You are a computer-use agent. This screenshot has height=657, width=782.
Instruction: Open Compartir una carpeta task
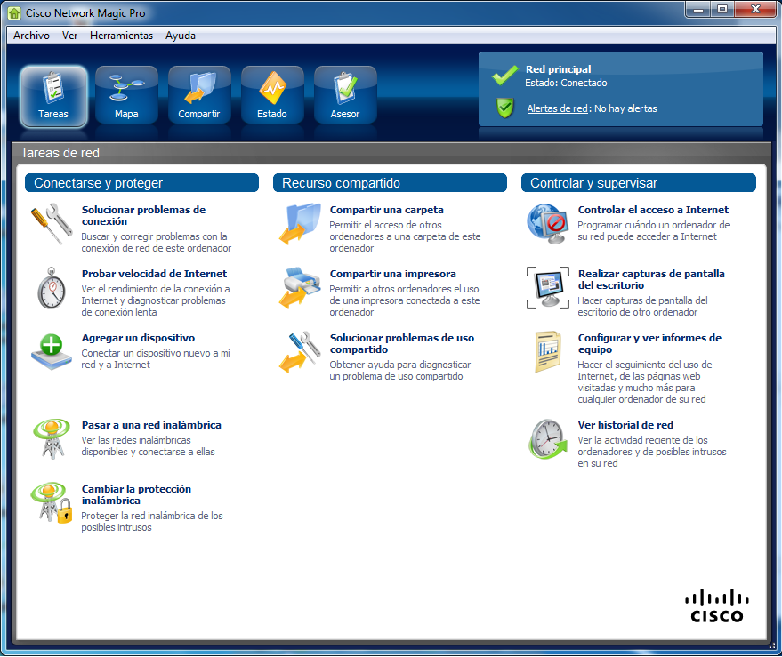click(x=386, y=210)
